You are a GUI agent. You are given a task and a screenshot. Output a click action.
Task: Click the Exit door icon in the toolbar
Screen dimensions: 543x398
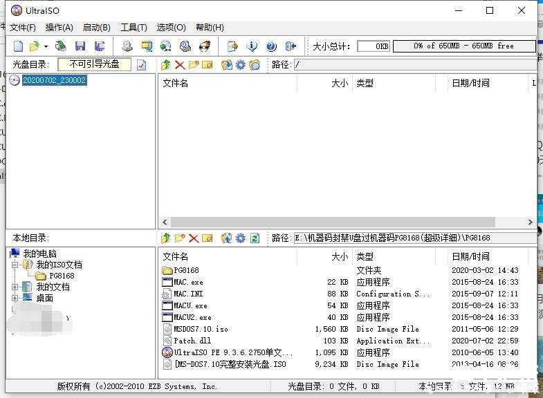(291, 46)
